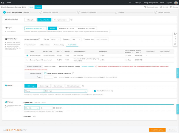This screenshot has height=133, width=179.
Task: Open the Current Generation tab
Action: point(30,45)
